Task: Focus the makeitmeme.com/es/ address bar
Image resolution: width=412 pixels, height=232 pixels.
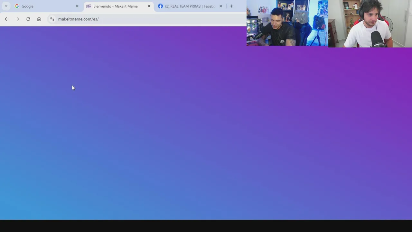Action: [78, 19]
